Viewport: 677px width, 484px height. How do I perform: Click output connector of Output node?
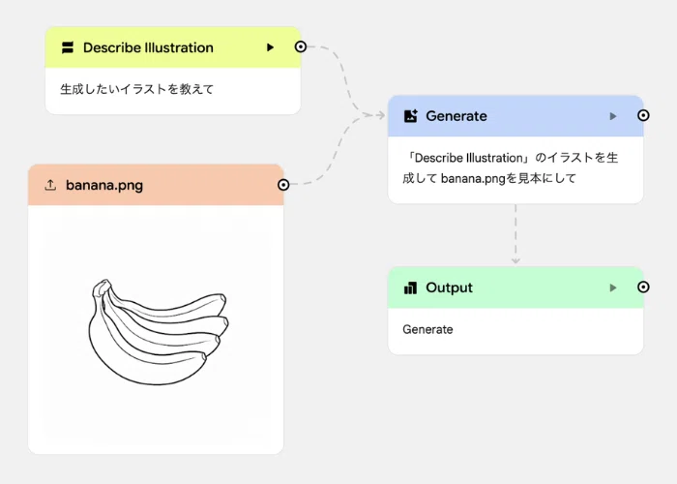pyautogui.click(x=643, y=287)
